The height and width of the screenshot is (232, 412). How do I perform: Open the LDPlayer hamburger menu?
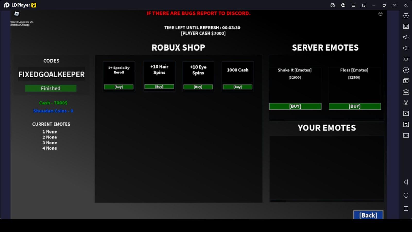353,5
